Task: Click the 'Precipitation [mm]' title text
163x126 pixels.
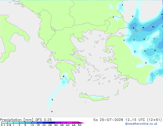Action: click(x=16, y=120)
